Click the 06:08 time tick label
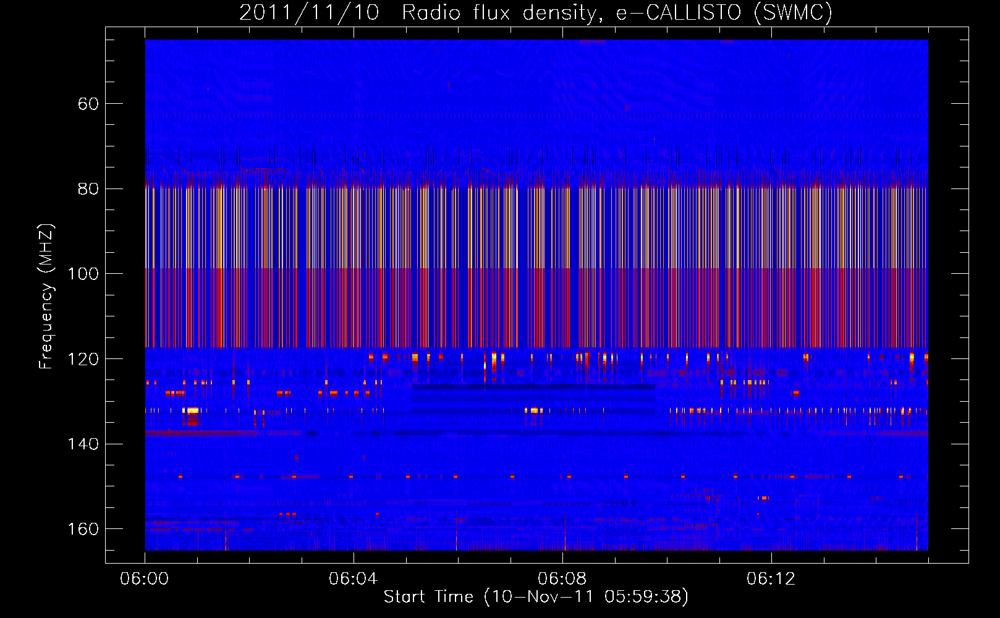This screenshot has height=618, width=1000. point(562,579)
